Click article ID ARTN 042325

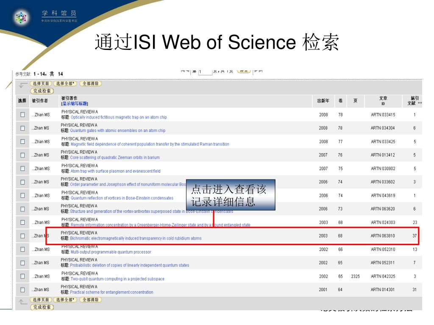(383, 276)
